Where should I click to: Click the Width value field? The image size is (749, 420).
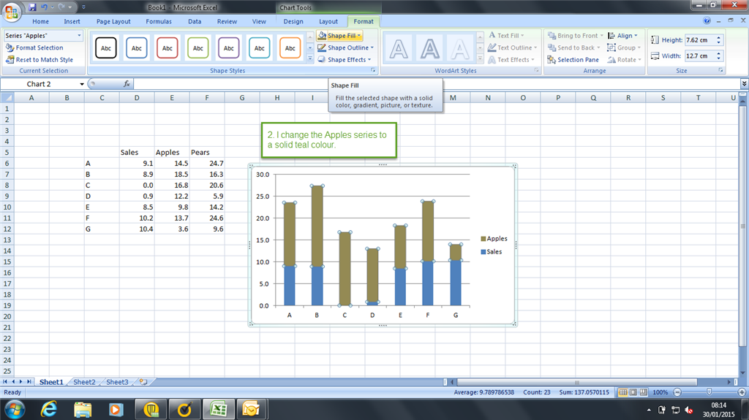click(x=700, y=56)
